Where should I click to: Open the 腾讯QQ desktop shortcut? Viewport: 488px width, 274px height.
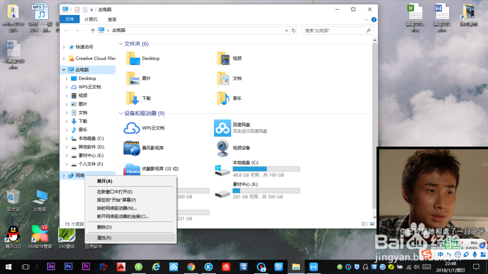click(13, 237)
